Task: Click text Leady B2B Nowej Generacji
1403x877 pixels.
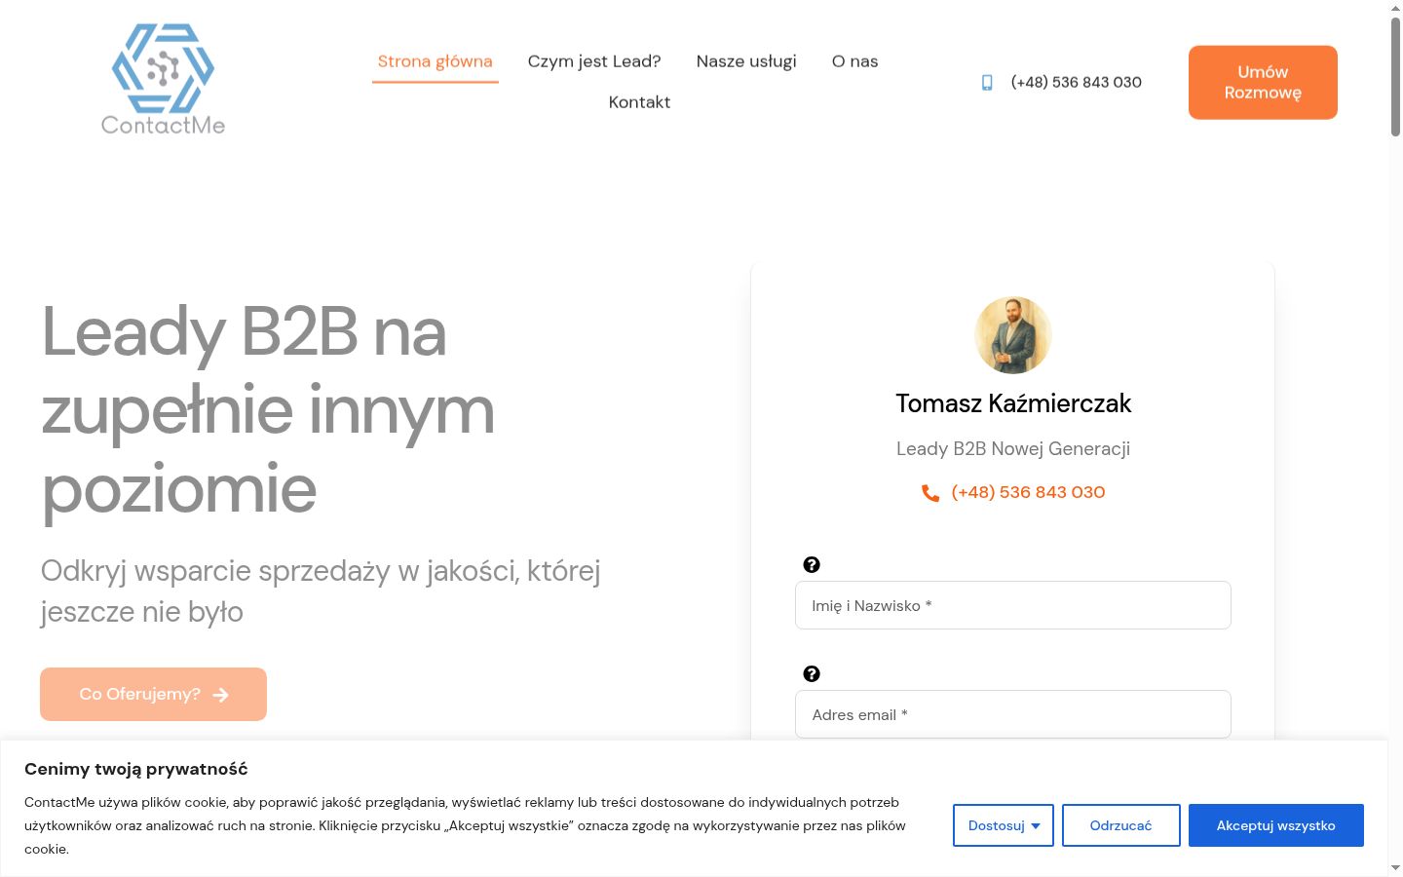Action: [x=1013, y=449]
